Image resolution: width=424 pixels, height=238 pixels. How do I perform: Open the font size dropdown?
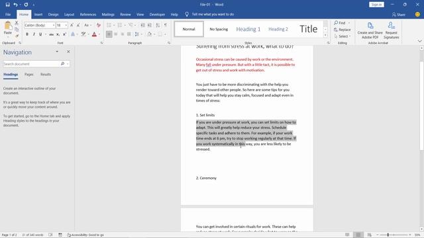[x=66, y=25]
